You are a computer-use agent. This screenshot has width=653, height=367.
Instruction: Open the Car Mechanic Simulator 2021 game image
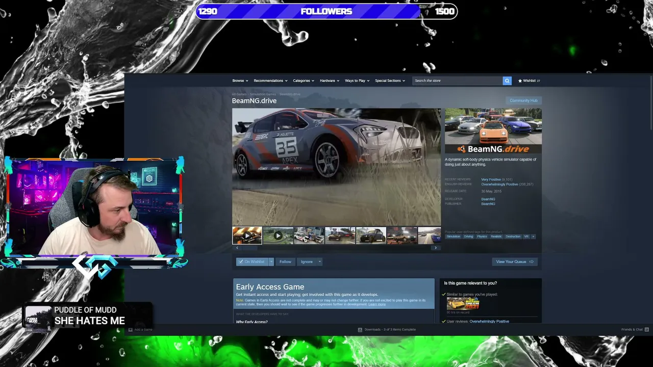click(x=463, y=303)
